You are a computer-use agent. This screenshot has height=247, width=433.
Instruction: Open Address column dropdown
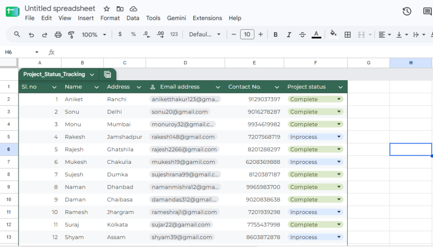(x=139, y=87)
